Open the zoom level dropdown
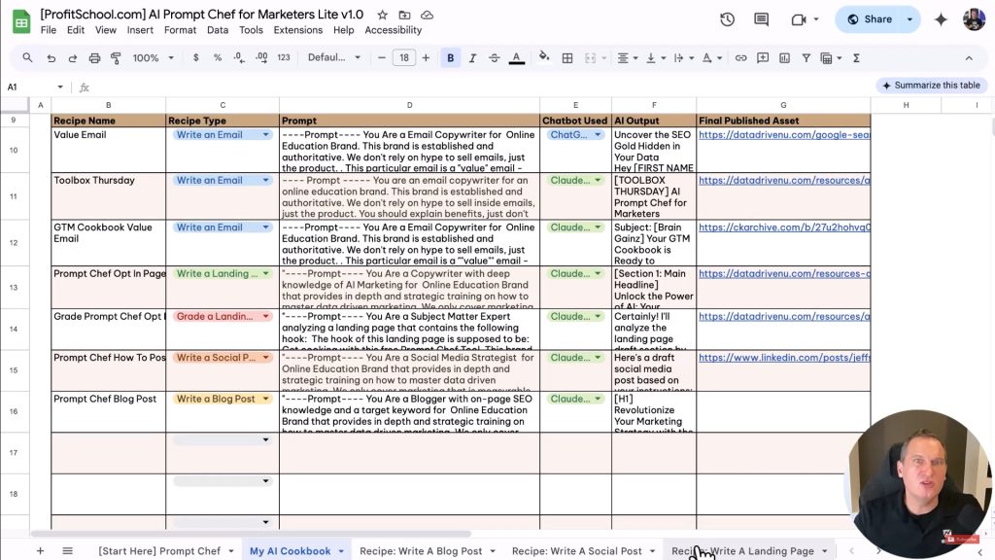This screenshot has width=995, height=560. pos(153,57)
